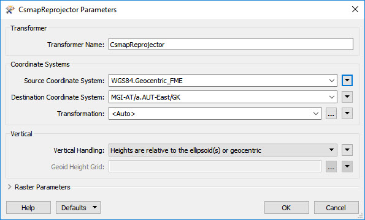The image size is (365, 220).
Task: Click Geoid Height Grid ellipsis browse button
Action: 331,166
